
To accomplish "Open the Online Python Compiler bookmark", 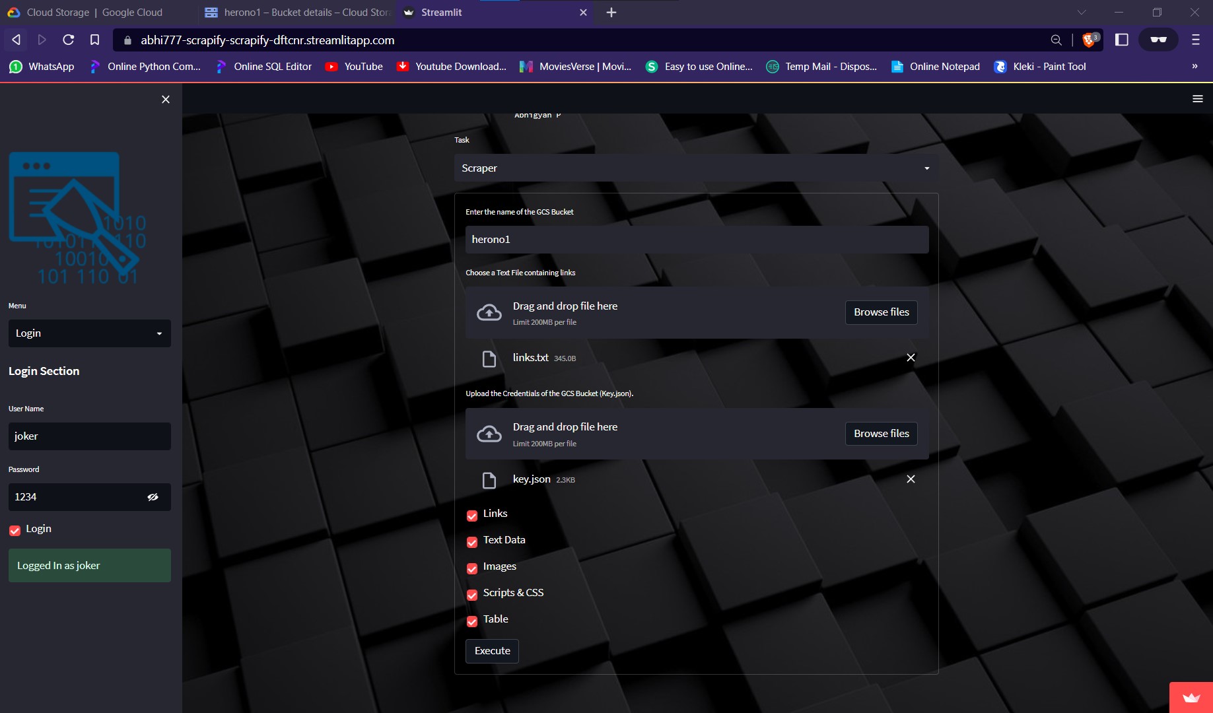I will click(x=145, y=67).
